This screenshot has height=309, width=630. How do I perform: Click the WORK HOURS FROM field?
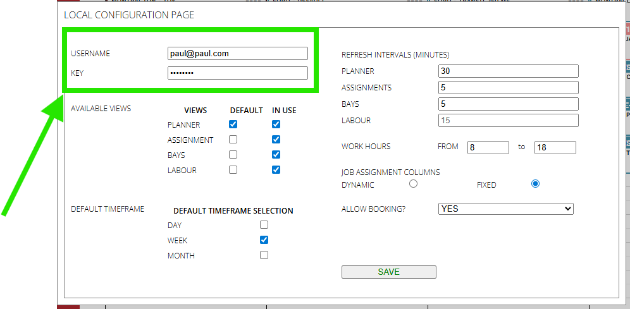tap(488, 147)
